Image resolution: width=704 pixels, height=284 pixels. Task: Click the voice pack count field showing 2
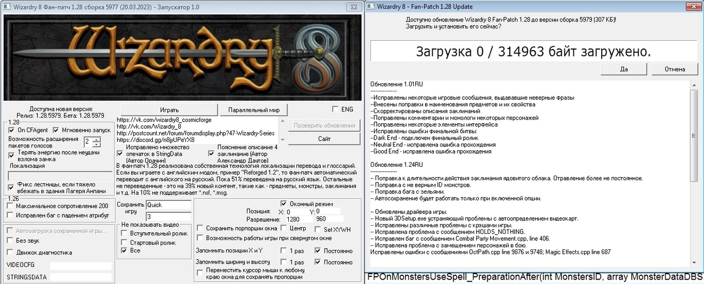coord(88,141)
